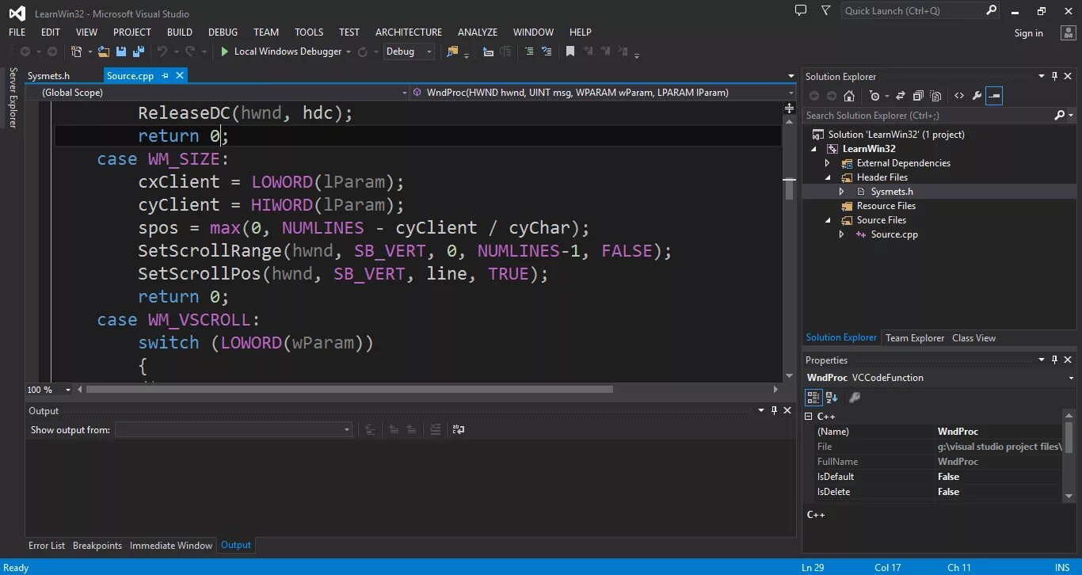Close the Source.cpp tab

tap(180, 75)
